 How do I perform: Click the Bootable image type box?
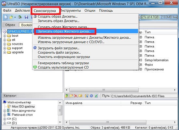[x=26, y=25]
